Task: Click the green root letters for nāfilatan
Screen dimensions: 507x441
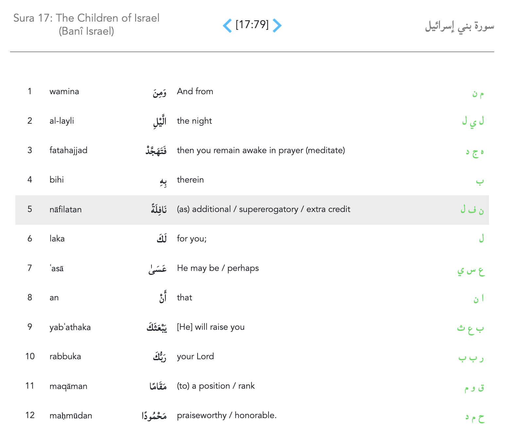Action: (x=472, y=210)
